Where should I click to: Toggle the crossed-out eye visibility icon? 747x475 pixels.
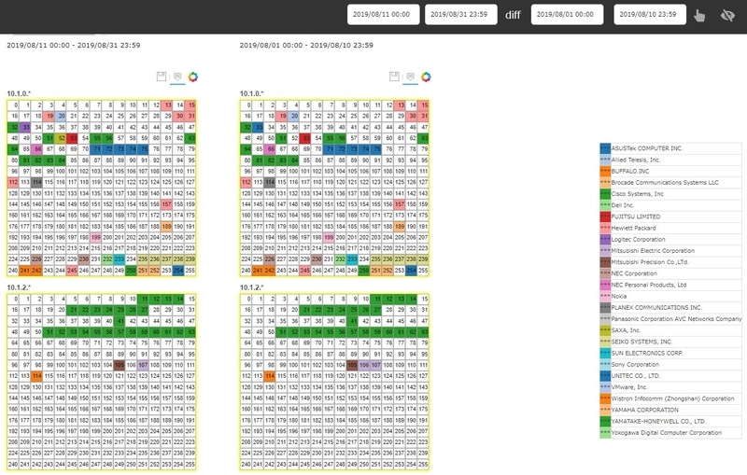pos(727,15)
